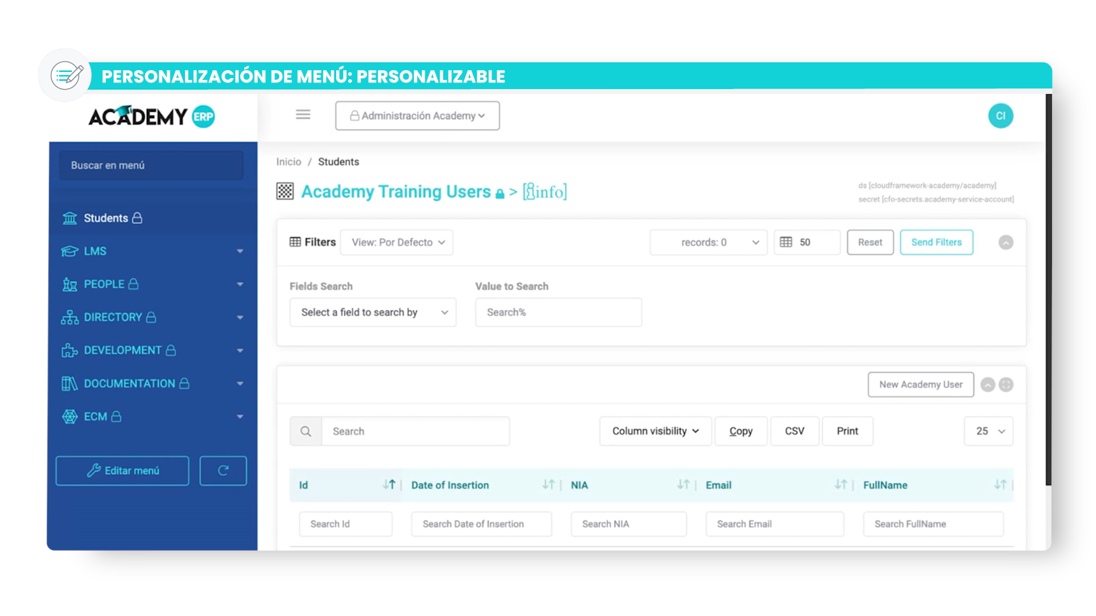
Task: Click New Academy User button
Action: [921, 385]
